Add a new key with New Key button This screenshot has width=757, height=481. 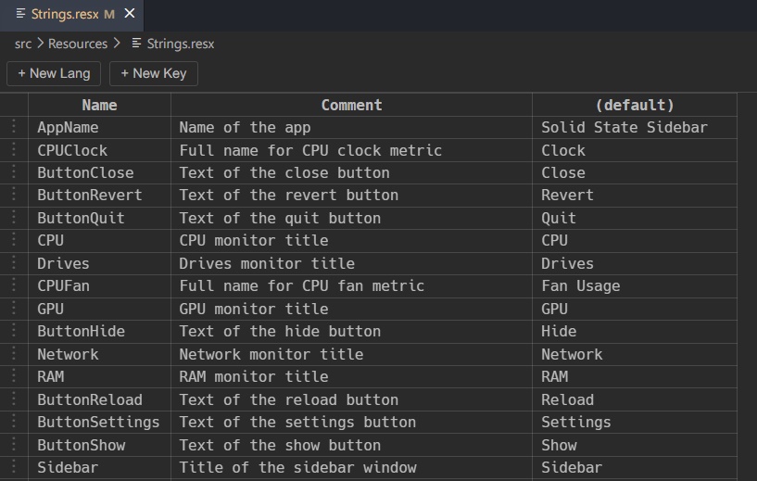(x=154, y=73)
